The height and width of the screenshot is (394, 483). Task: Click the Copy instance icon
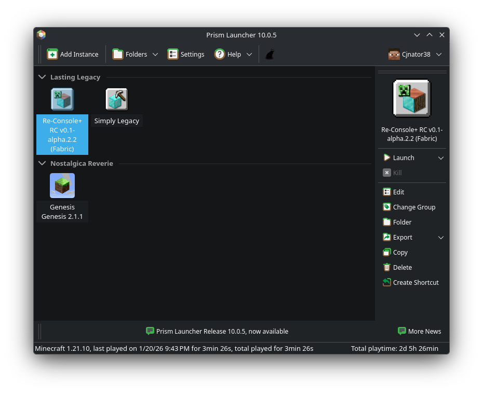(x=386, y=252)
